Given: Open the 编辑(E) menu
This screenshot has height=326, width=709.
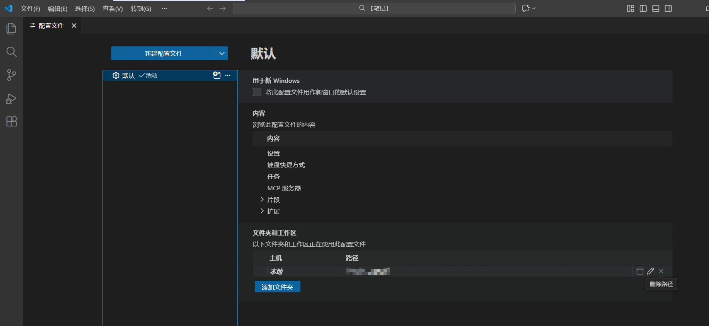Looking at the screenshot, I should coord(58,9).
